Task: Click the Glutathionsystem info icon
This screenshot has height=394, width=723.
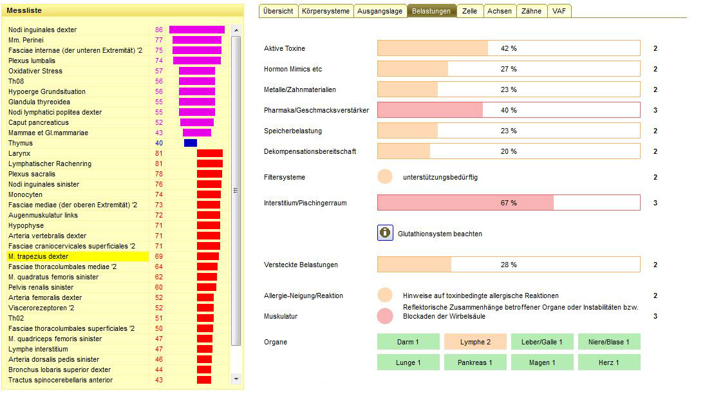Action: click(385, 233)
